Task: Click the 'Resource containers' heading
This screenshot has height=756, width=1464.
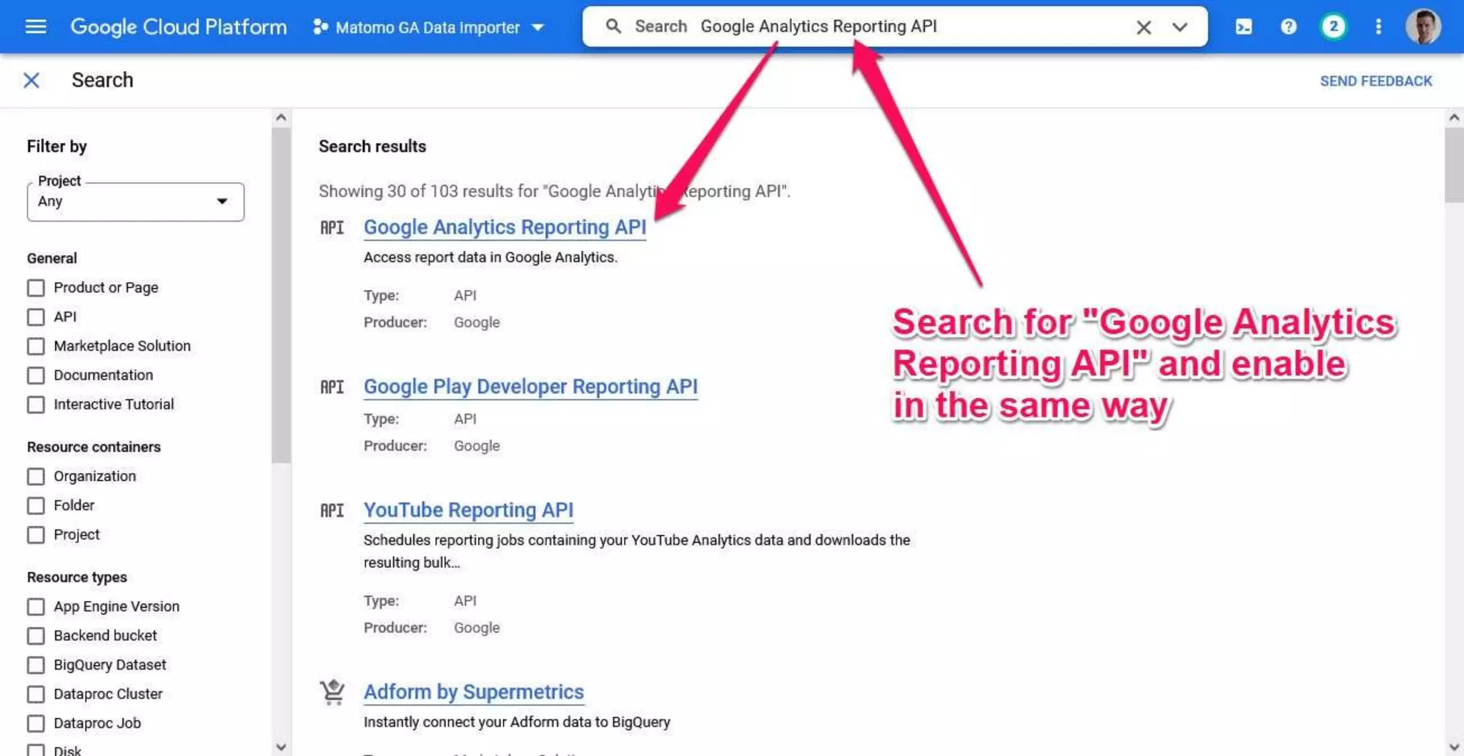Action: [94, 447]
